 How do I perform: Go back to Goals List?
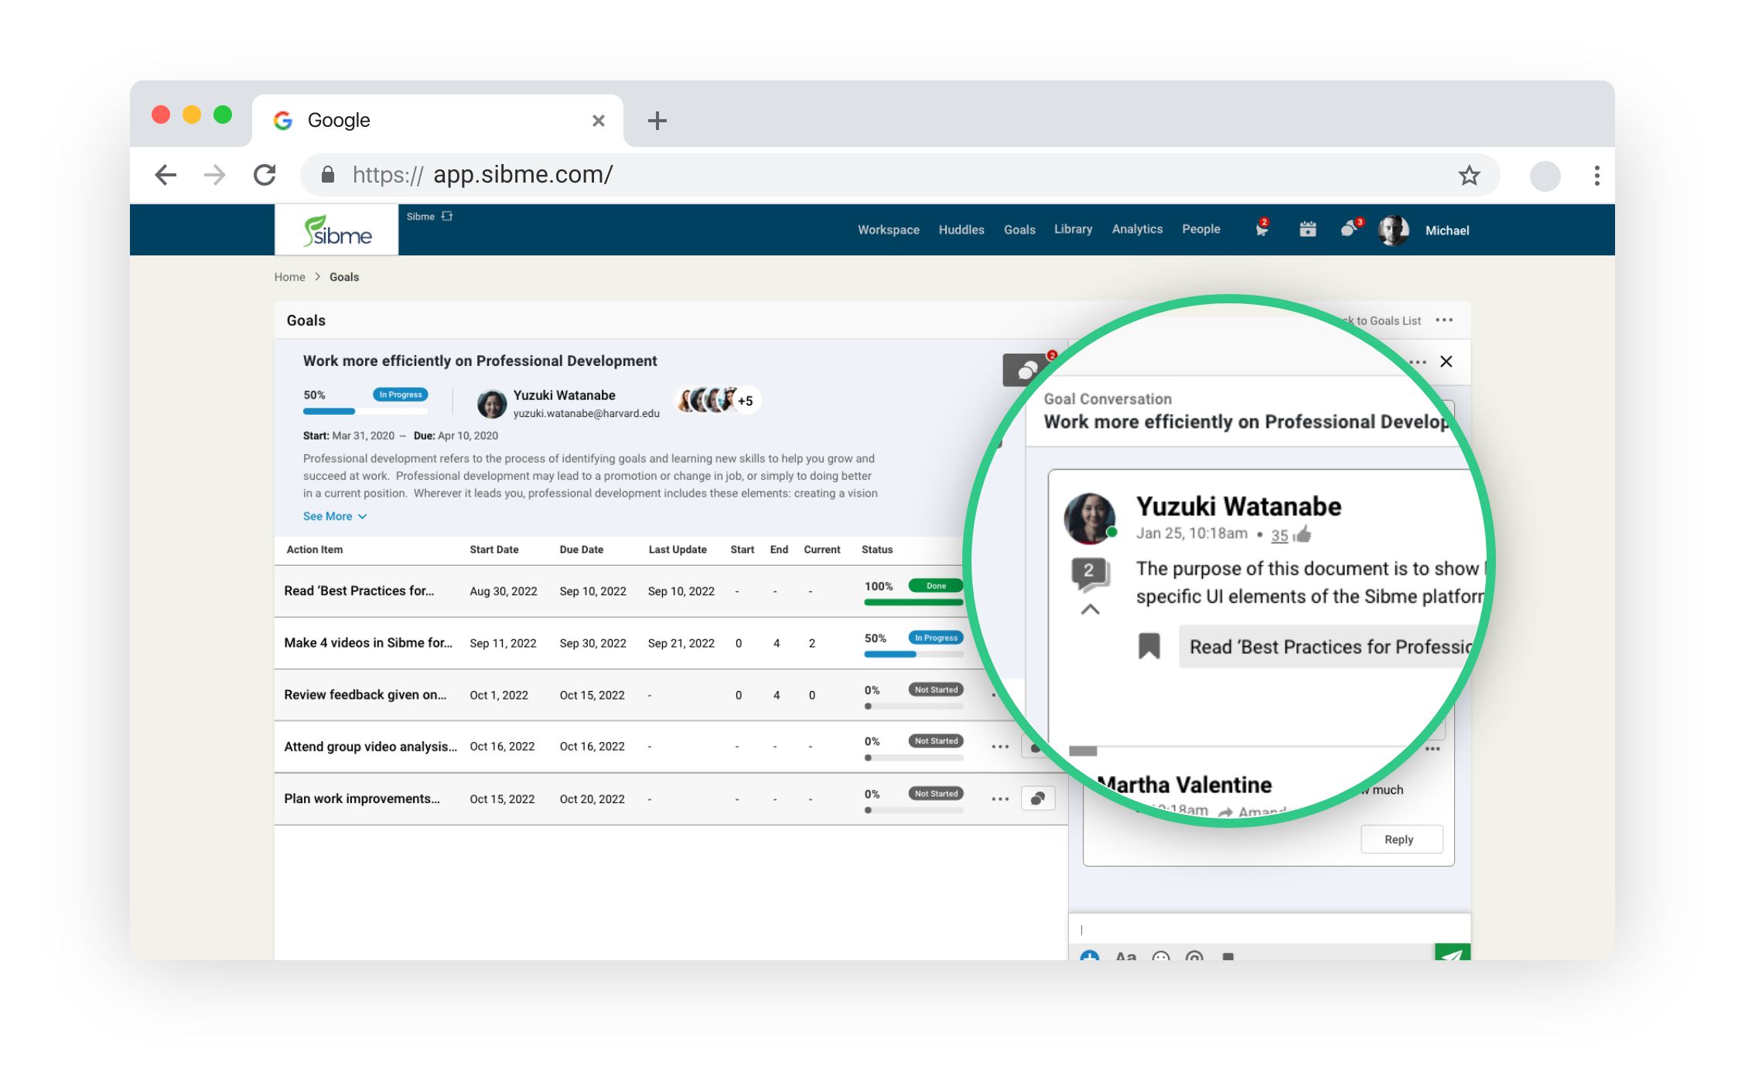pyautogui.click(x=1382, y=320)
